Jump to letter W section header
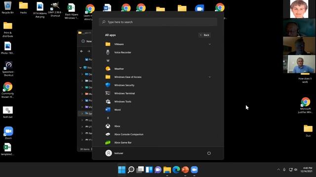The height and width of the screenshot is (177, 316). (x=108, y=60)
